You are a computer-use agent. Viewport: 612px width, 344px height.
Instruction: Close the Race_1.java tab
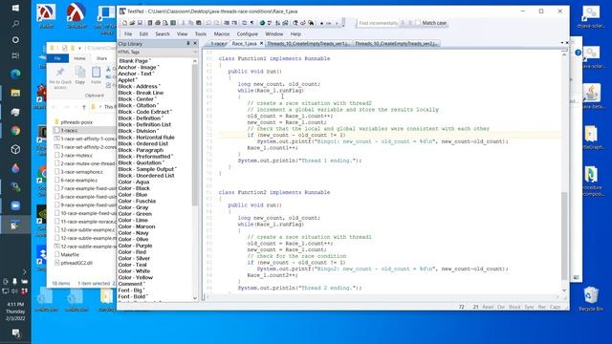click(x=261, y=43)
